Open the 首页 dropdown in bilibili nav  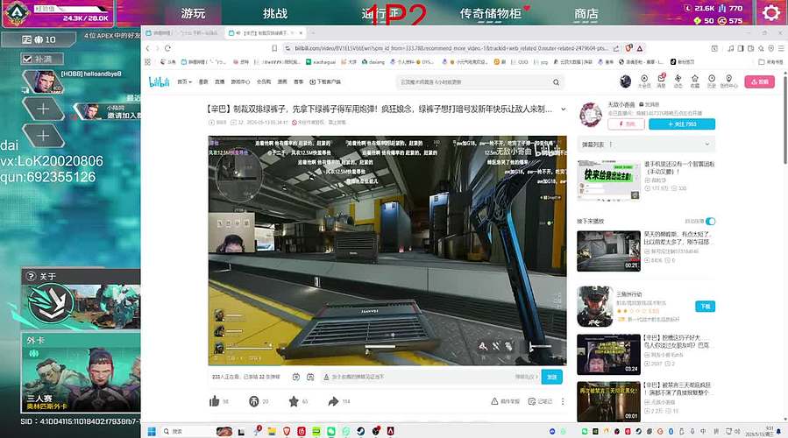(x=184, y=81)
